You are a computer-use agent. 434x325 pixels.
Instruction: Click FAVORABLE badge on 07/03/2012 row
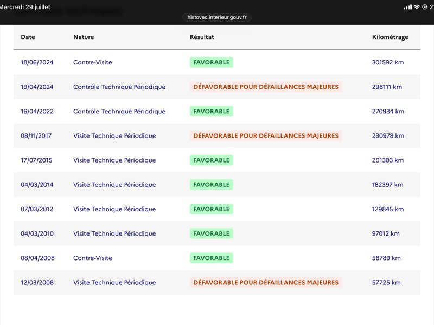(x=212, y=209)
